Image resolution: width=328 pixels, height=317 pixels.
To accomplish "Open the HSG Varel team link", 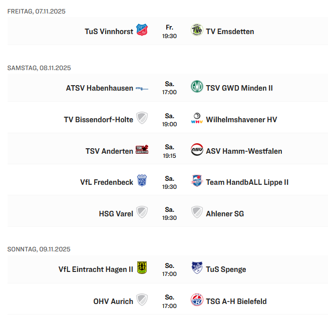I will click(116, 213).
